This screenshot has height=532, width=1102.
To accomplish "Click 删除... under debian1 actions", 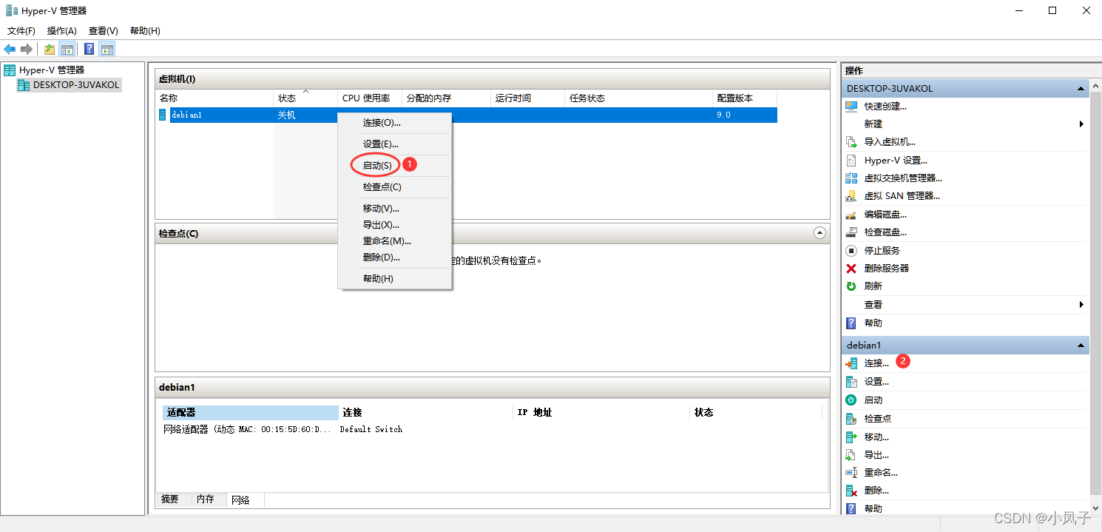I will click(877, 491).
